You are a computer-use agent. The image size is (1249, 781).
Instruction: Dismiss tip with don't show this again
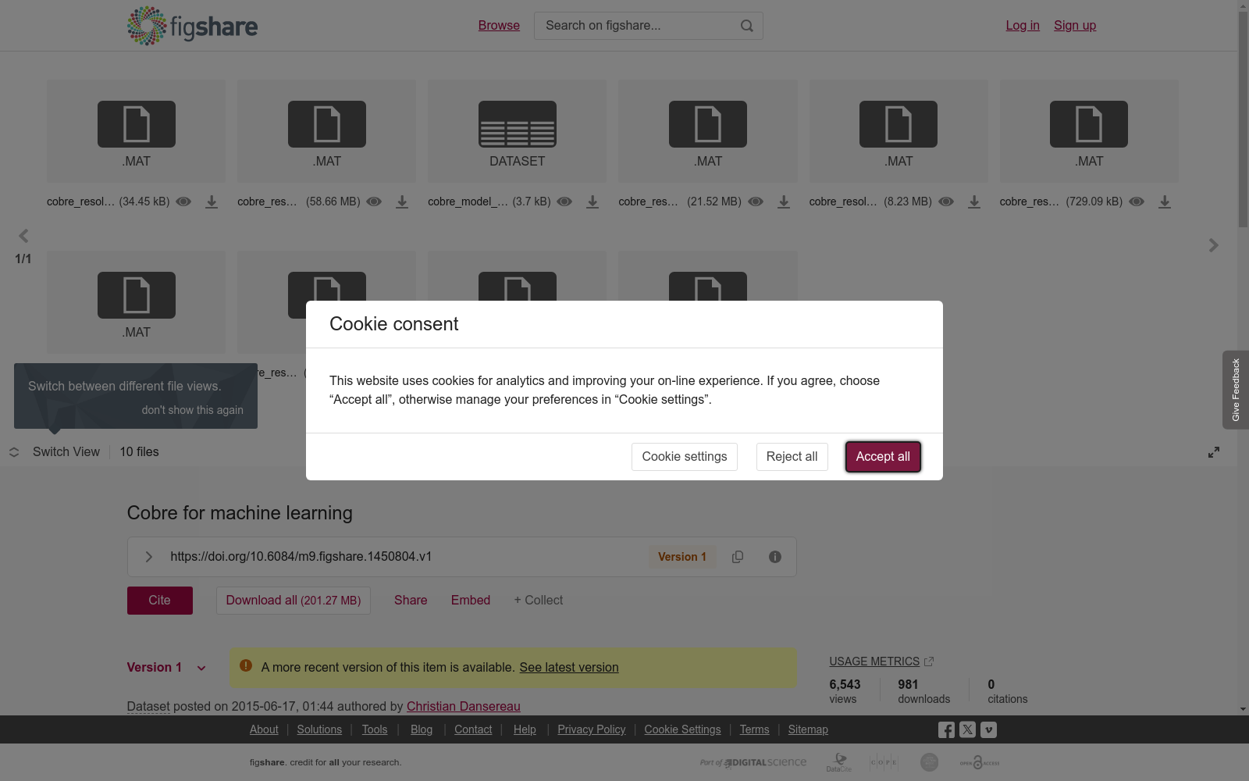(x=192, y=410)
